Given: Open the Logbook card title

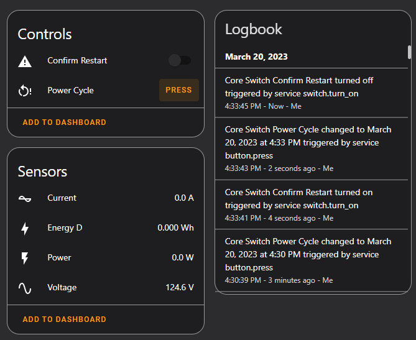Looking at the screenshot, I should click(254, 29).
